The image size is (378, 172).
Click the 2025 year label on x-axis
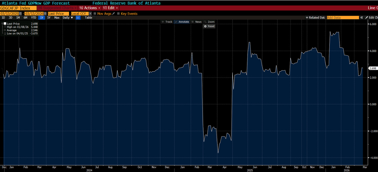pos(250,170)
